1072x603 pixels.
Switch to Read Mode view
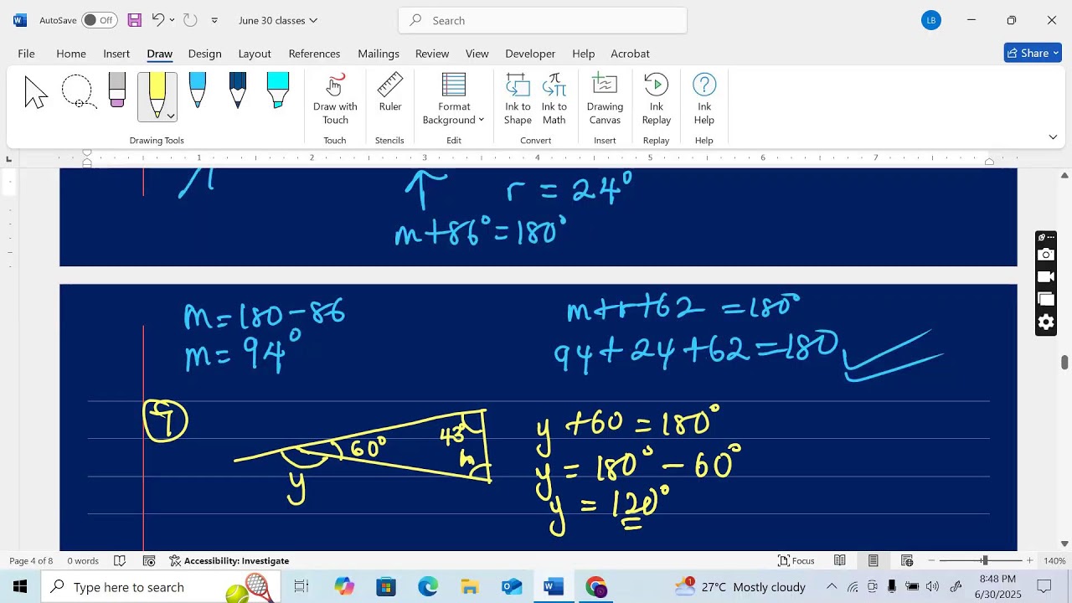point(840,561)
